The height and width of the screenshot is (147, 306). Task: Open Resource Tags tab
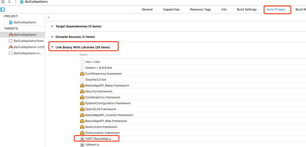200,9
